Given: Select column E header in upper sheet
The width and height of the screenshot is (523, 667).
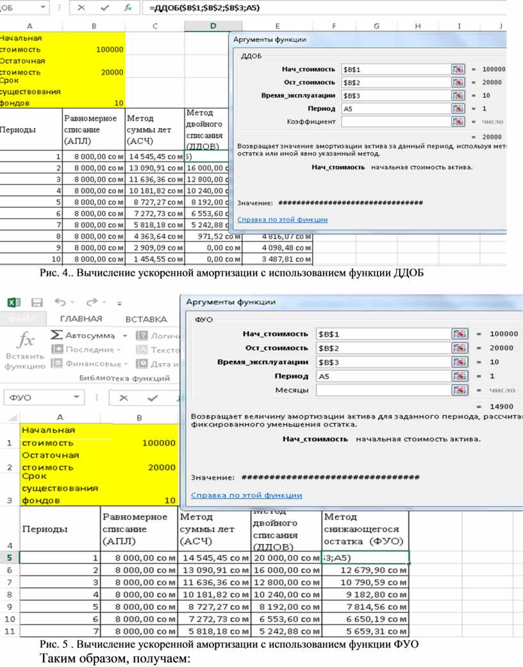Looking at the screenshot, I should pos(278,26).
